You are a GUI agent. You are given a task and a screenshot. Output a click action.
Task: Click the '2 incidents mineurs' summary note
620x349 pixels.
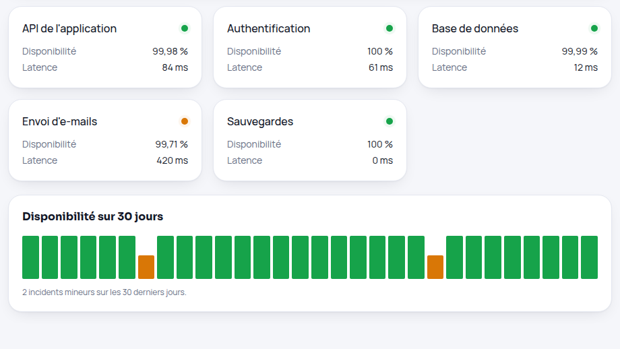[x=104, y=292]
